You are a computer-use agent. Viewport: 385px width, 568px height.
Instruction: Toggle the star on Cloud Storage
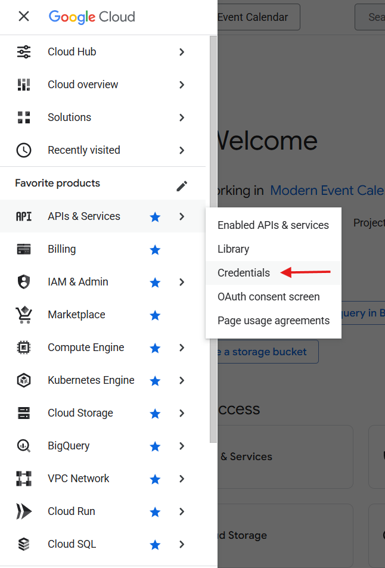click(x=155, y=412)
